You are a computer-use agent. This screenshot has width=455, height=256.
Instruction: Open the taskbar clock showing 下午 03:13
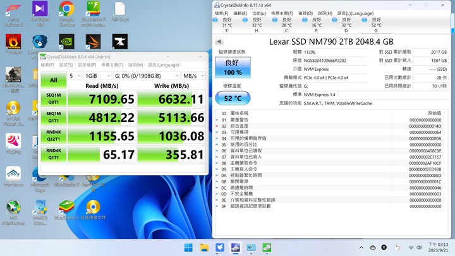click(438, 247)
